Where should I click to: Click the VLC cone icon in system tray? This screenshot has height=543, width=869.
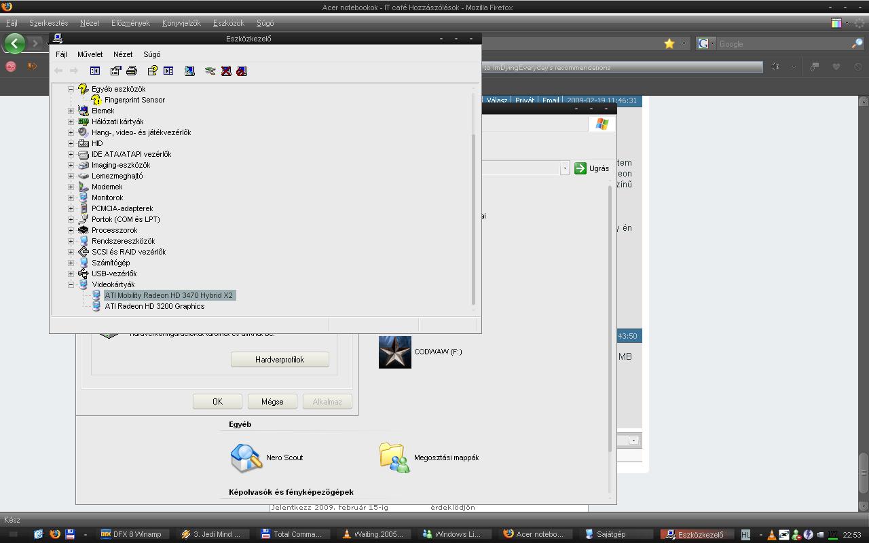(x=771, y=534)
